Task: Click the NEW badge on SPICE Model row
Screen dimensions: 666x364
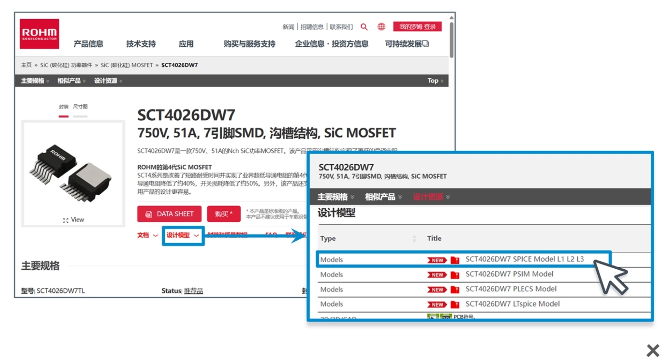Action: [437, 260]
